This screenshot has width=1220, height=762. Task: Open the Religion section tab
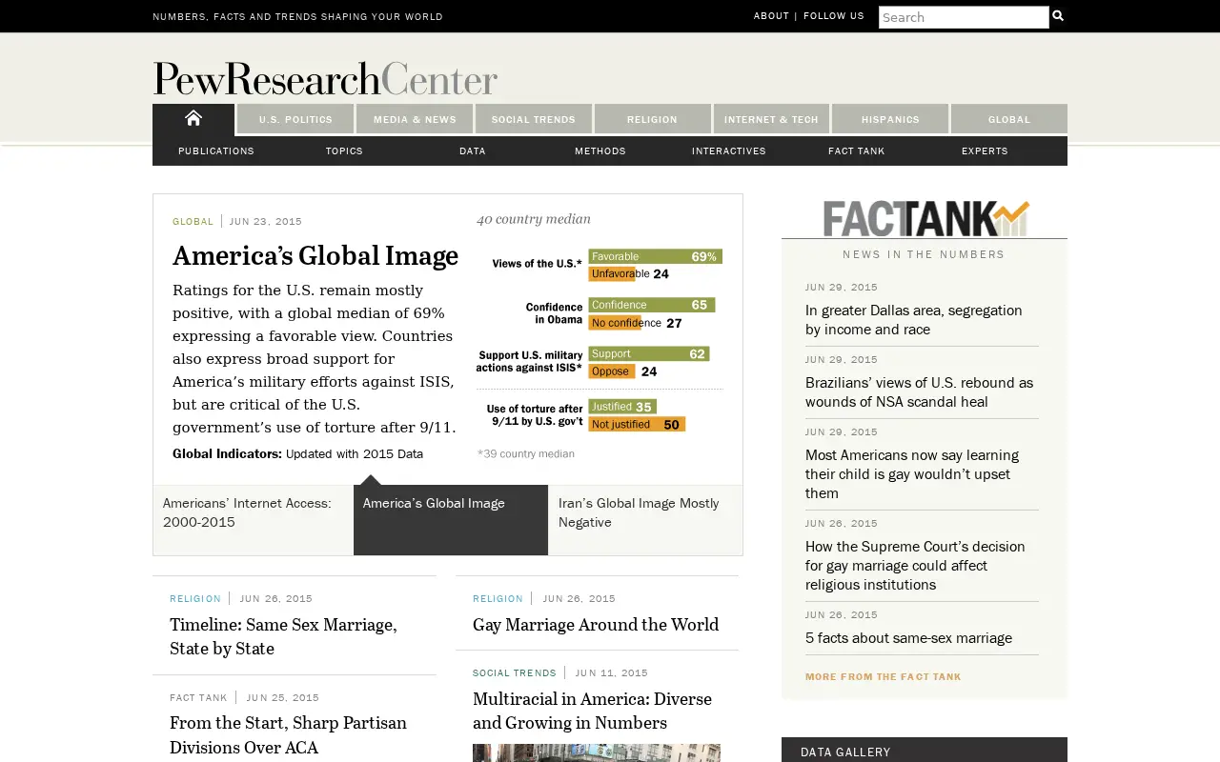[x=652, y=119]
